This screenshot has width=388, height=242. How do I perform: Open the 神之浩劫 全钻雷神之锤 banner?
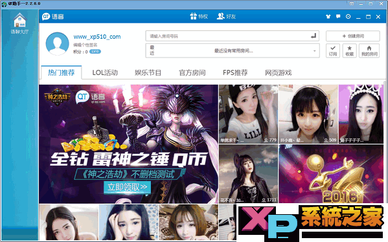(129, 144)
